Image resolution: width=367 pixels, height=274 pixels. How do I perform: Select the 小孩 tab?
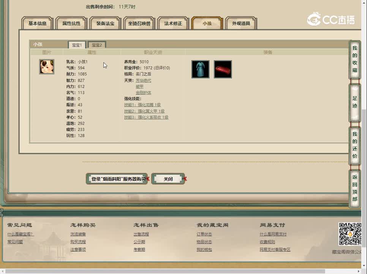207,23
